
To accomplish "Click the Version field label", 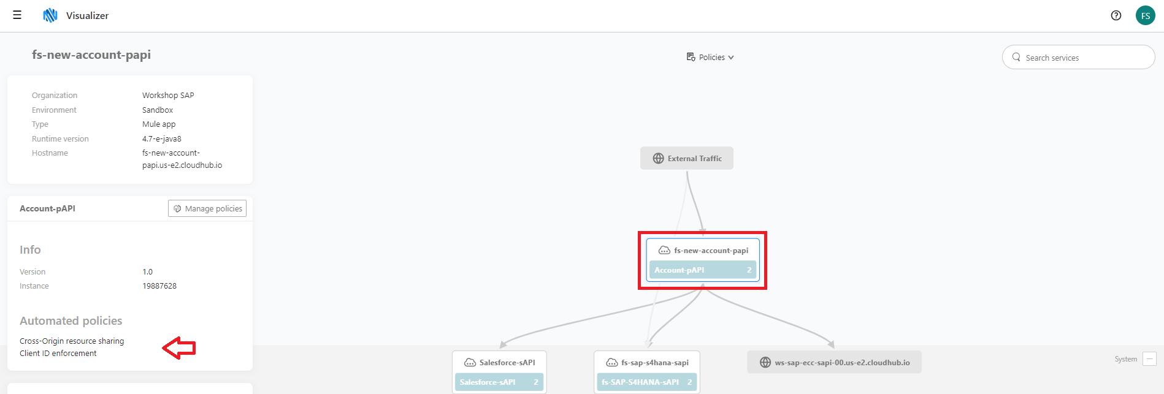I will coord(33,271).
